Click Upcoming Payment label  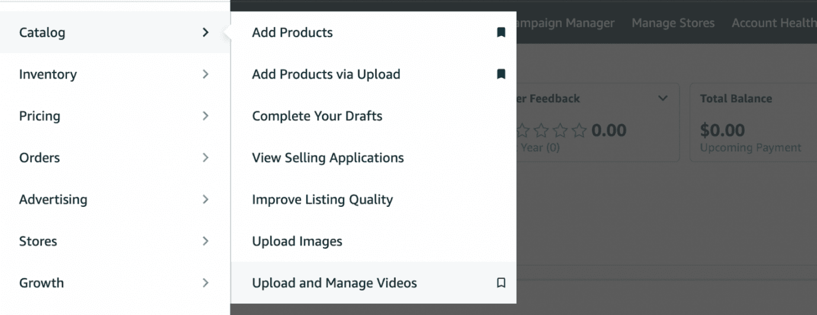[x=750, y=148]
